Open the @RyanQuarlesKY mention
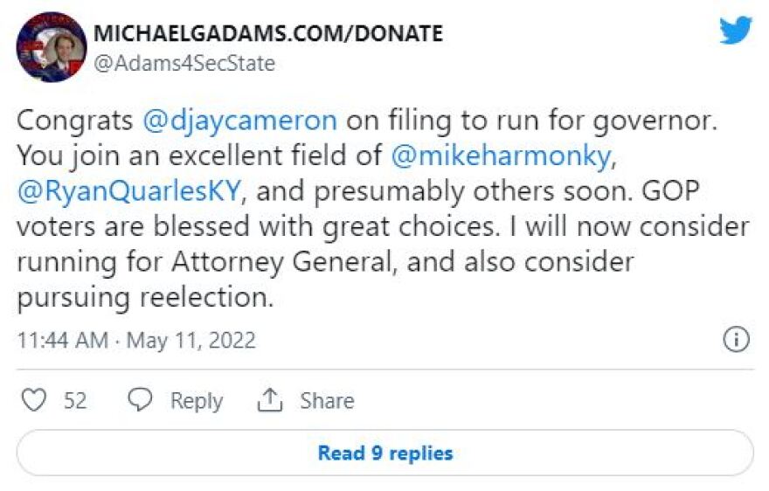Screen dimensions: 769x491 pos(128,191)
